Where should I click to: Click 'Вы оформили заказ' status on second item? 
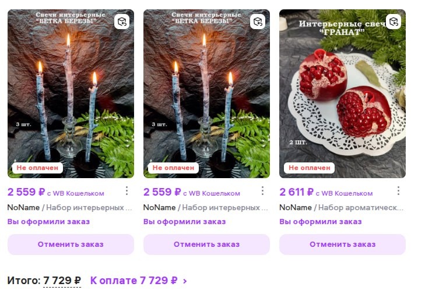(x=184, y=222)
